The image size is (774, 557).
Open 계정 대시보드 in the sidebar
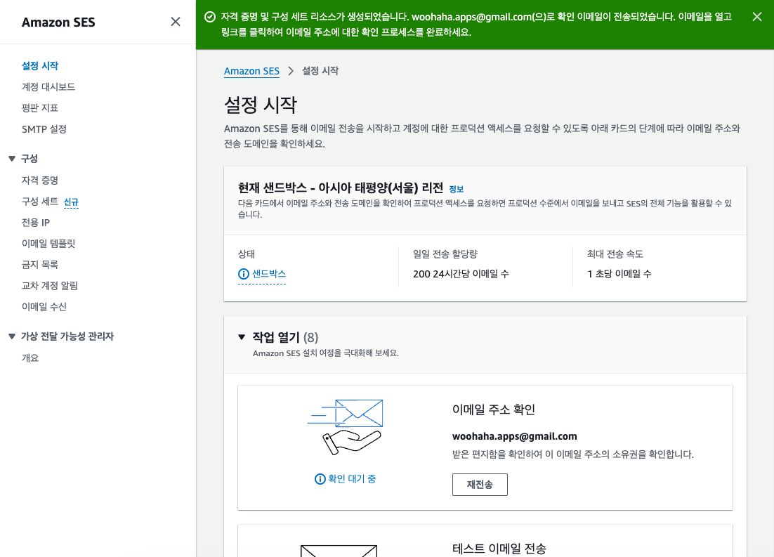(48, 87)
